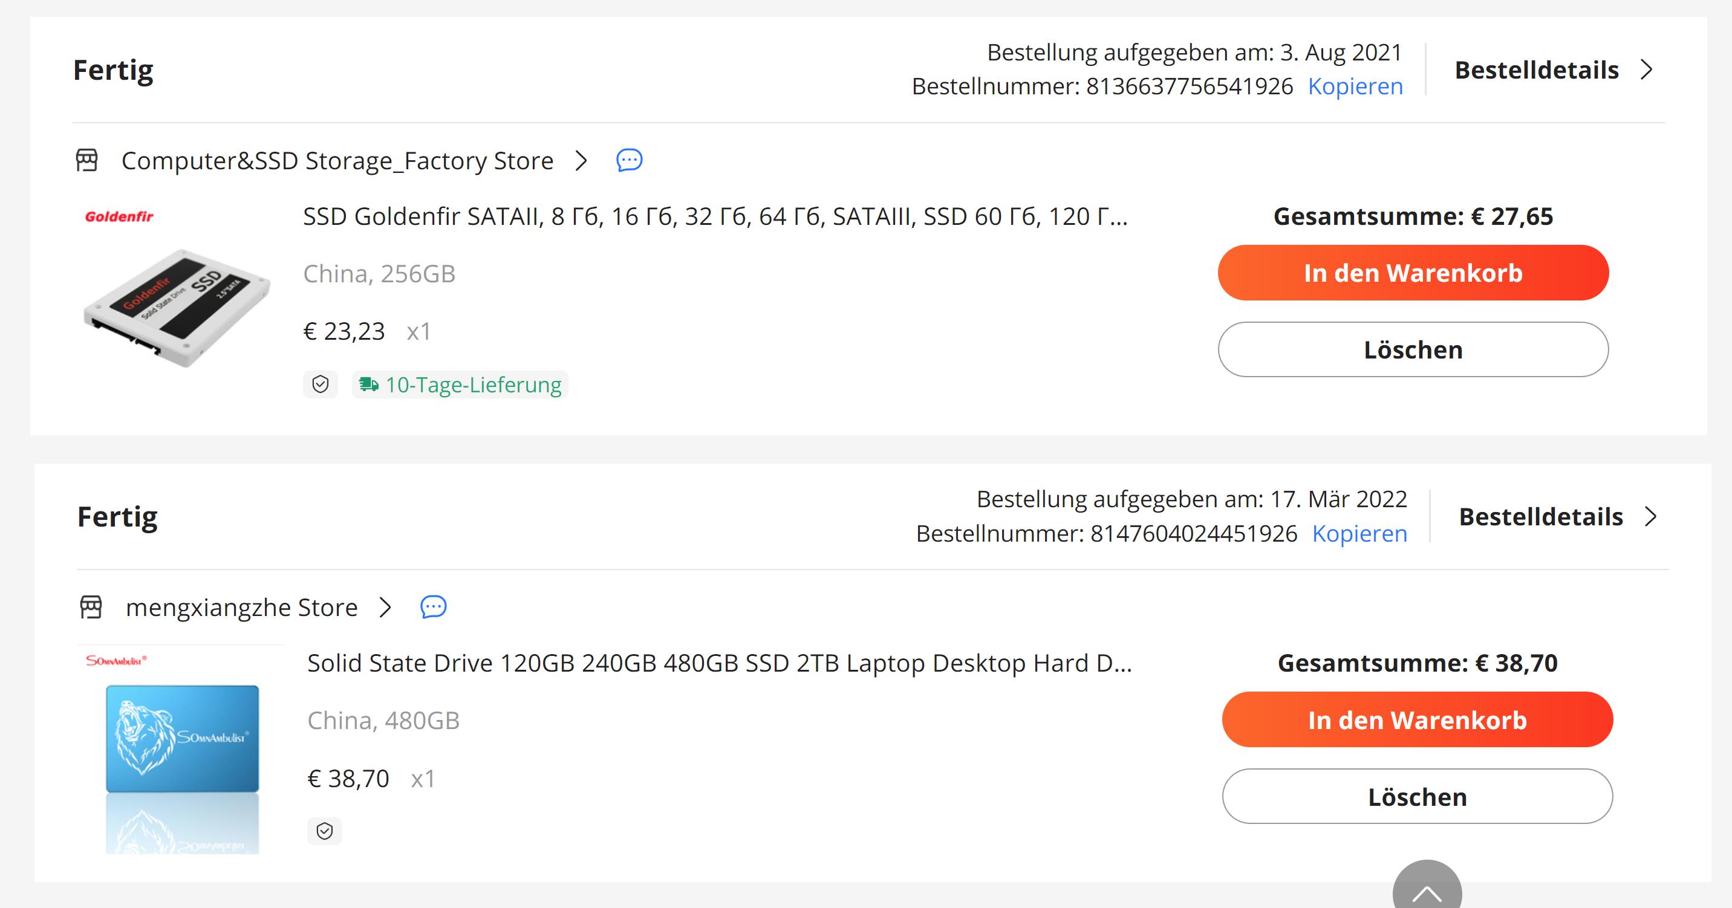Click the Computer&SSD Storage_Factory storefront icon
The height and width of the screenshot is (908, 1732).
click(x=86, y=160)
